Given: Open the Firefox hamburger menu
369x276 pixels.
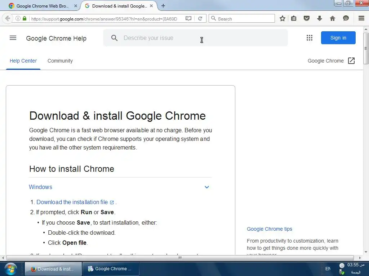Looking at the screenshot, I should pyautogui.click(x=361, y=18).
